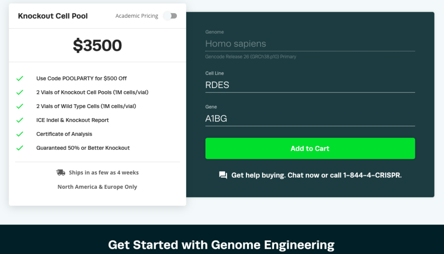
Task: Select the Genome field Homo sapiens
Action: click(310, 44)
